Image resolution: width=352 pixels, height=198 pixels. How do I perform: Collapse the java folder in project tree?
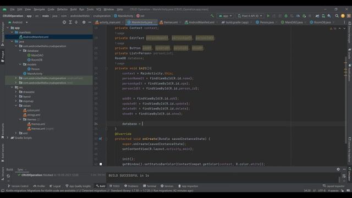[x=12, y=42]
